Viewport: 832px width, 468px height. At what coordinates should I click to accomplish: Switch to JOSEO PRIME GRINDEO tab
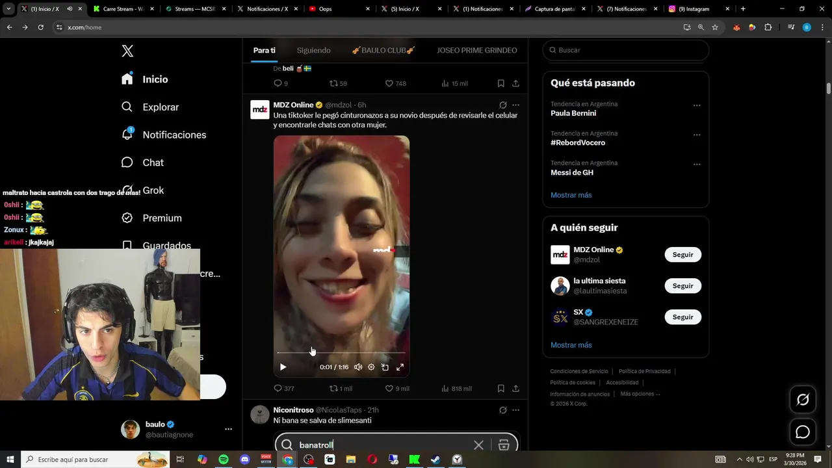pos(477,50)
